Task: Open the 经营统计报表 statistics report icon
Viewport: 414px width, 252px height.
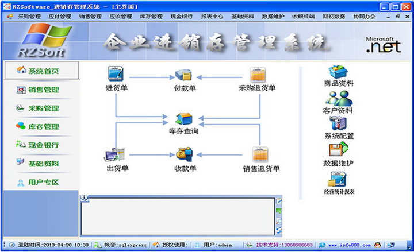Action: click(x=336, y=179)
